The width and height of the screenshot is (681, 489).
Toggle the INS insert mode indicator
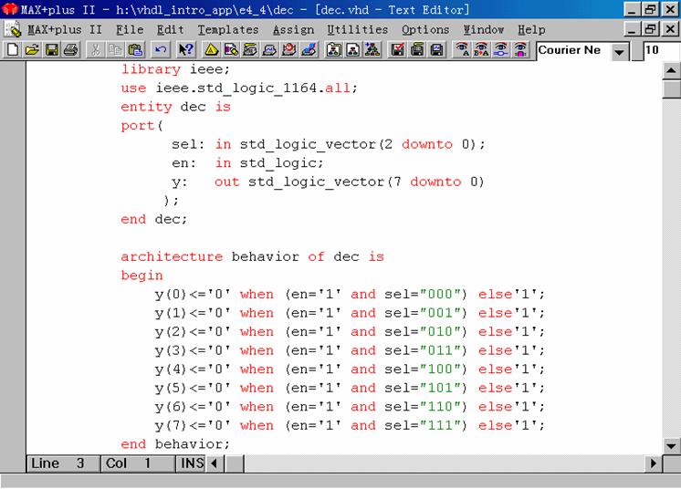(190, 463)
